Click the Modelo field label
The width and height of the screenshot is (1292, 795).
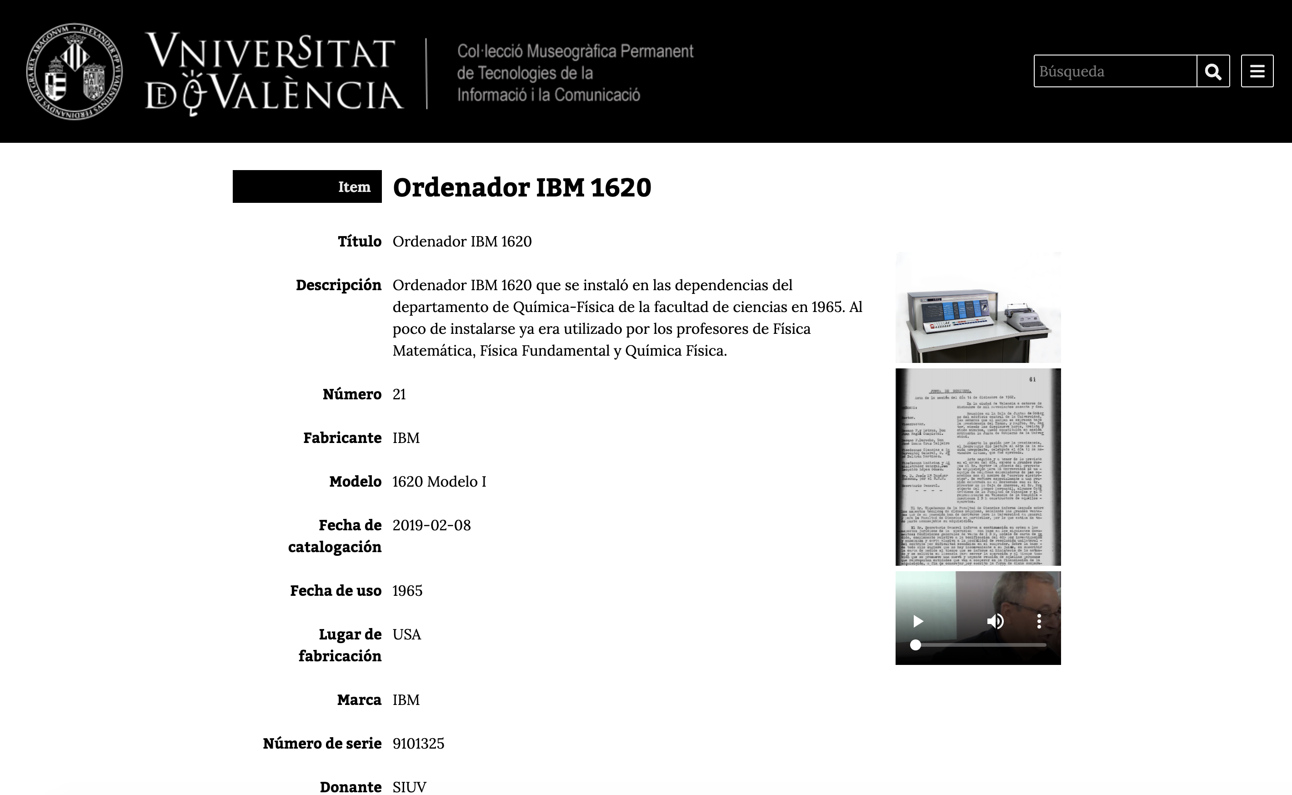click(355, 482)
